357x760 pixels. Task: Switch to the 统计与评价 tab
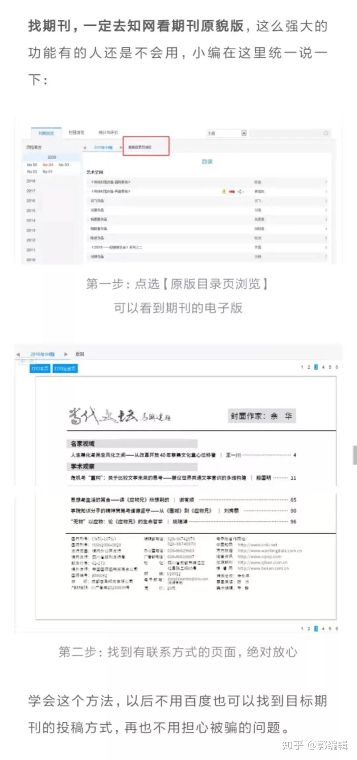coord(108,133)
